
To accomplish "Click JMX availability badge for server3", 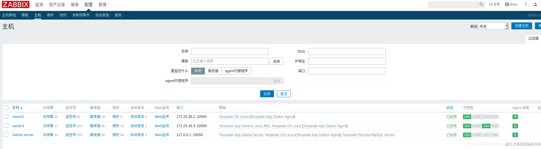I will tap(486, 126).
